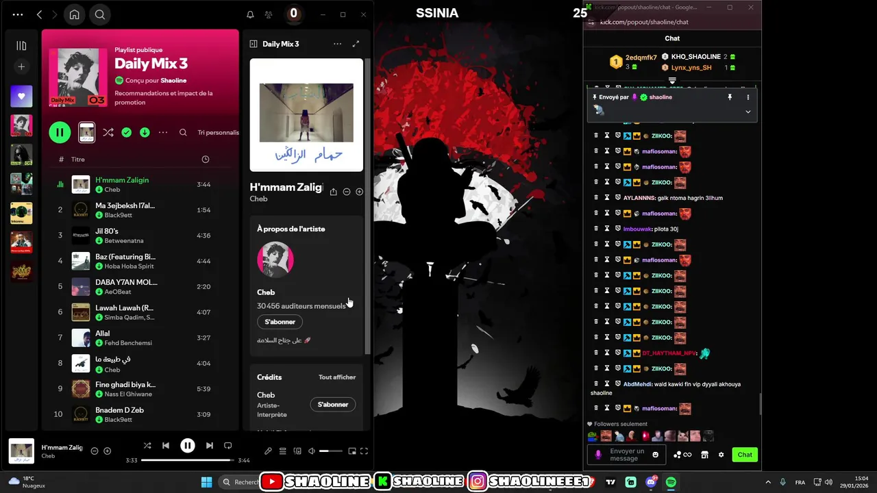This screenshot has width=877, height=493.
Task: Open connect to a device
Action: click(x=297, y=451)
